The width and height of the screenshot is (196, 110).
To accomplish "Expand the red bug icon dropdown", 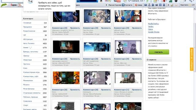I will (x=166, y=1).
